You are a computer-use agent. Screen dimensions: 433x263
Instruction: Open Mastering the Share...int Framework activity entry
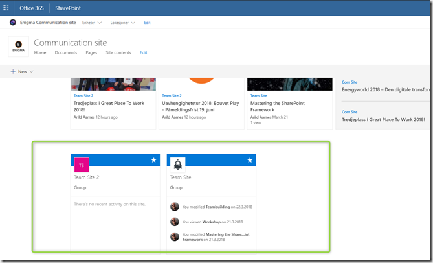click(x=216, y=237)
